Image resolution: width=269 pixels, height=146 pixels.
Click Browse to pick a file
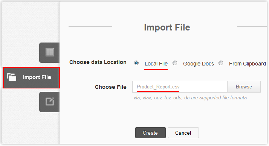pos(244,87)
